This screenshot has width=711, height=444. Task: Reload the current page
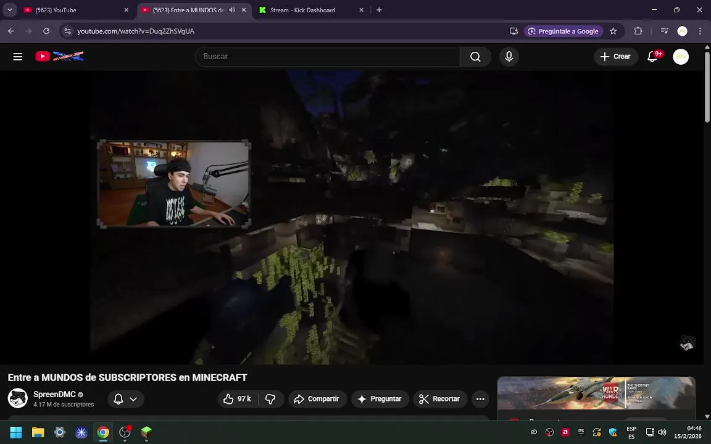(46, 31)
